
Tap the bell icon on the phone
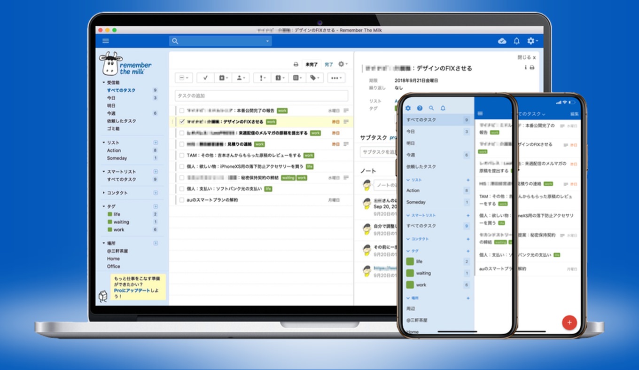[443, 108]
